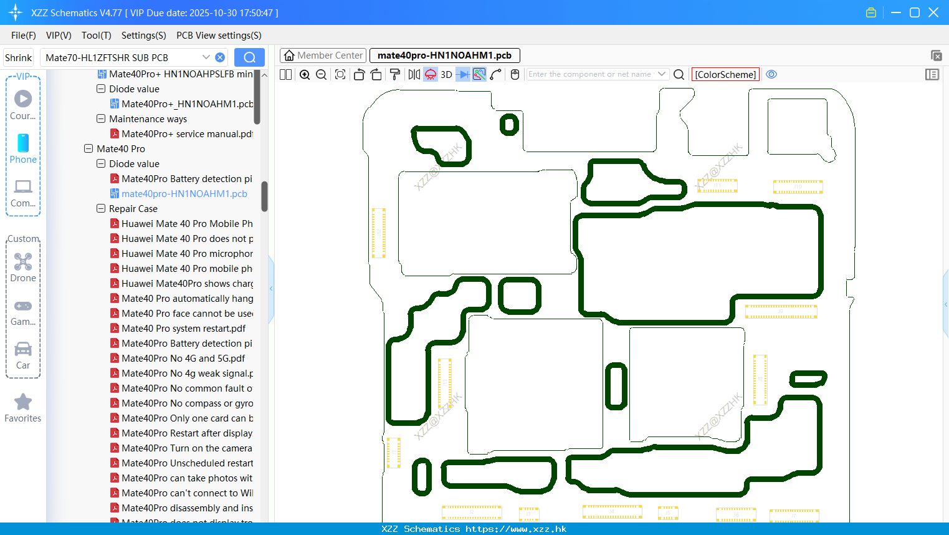949x535 pixels.
Task: Select the mate40pro-HN1NOAHM1.pcb tab
Action: (444, 55)
